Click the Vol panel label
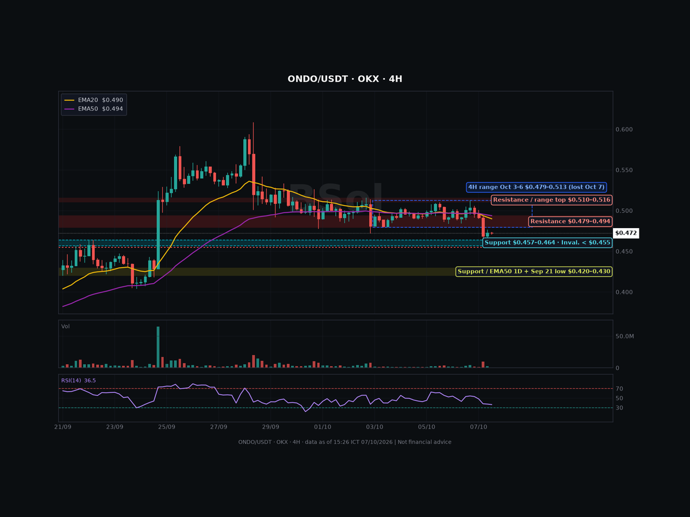Viewport: 690px width, 517px height. [x=65, y=326]
